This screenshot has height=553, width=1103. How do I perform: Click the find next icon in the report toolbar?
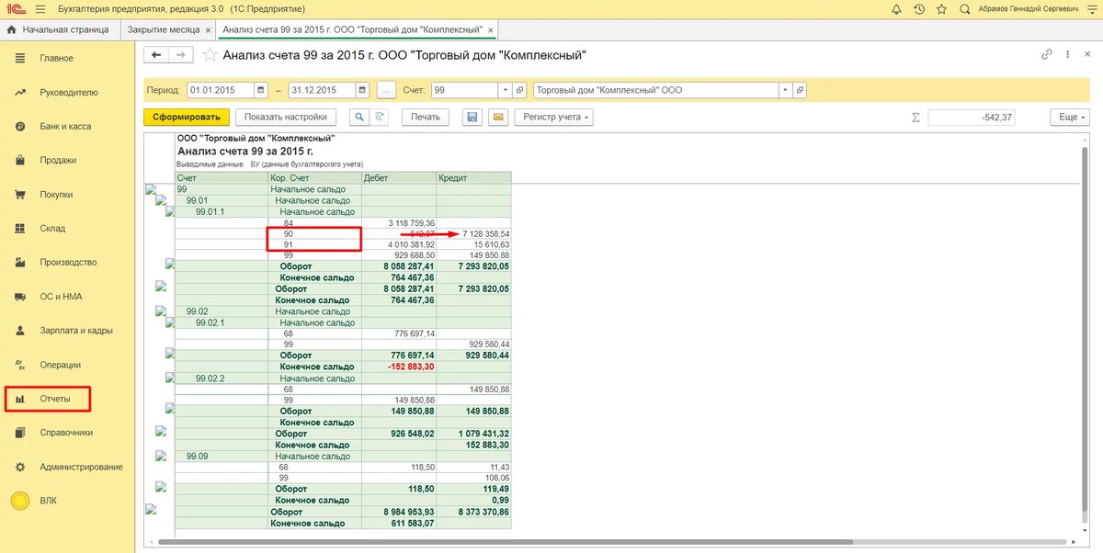tap(380, 118)
